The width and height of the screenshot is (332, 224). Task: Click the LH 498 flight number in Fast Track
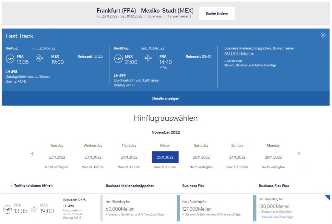click(x=11, y=72)
